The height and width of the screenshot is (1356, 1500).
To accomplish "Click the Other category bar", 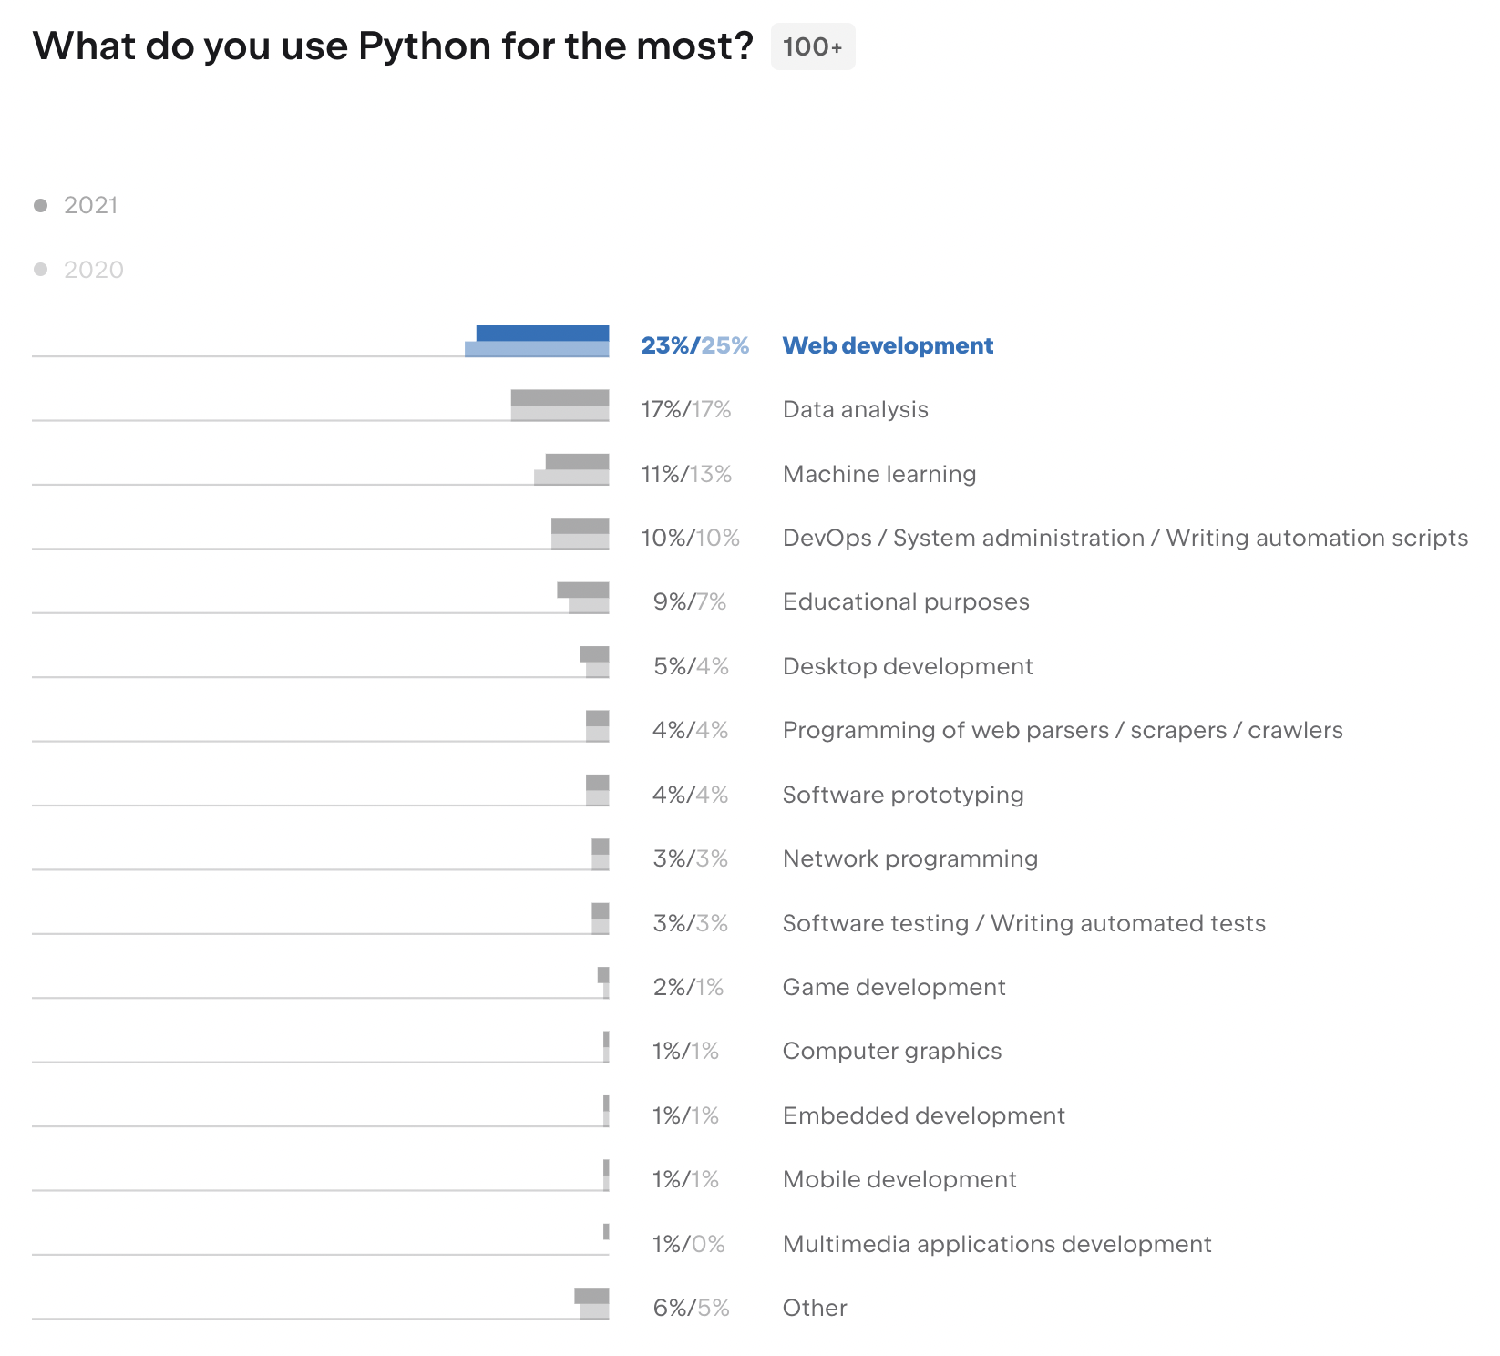I will tap(591, 1303).
